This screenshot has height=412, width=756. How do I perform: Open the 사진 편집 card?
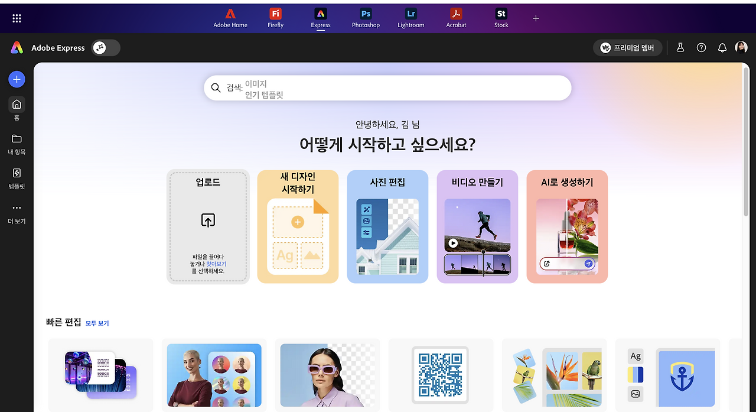387,227
